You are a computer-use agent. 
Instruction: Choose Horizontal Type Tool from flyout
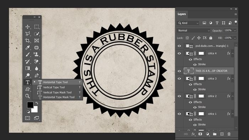[57, 82]
